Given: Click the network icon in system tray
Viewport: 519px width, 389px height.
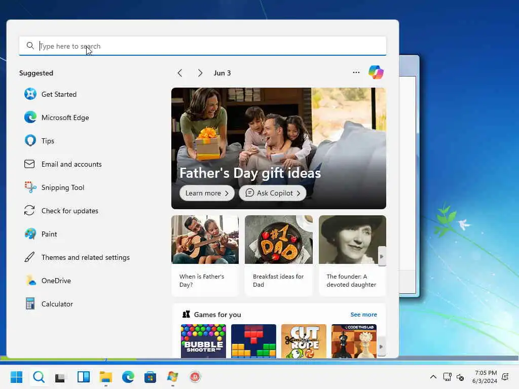Looking at the screenshot, I should pos(447,377).
